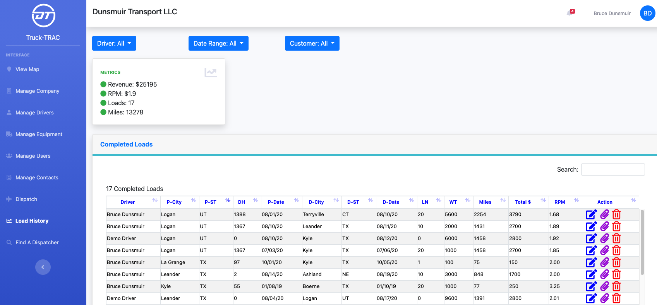This screenshot has height=305, width=657.
Task: Click the Truck-TRAC logo icon
Action: coord(43,15)
